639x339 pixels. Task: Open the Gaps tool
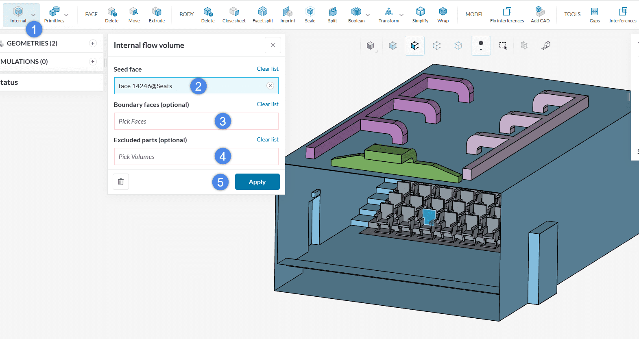[x=594, y=15]
